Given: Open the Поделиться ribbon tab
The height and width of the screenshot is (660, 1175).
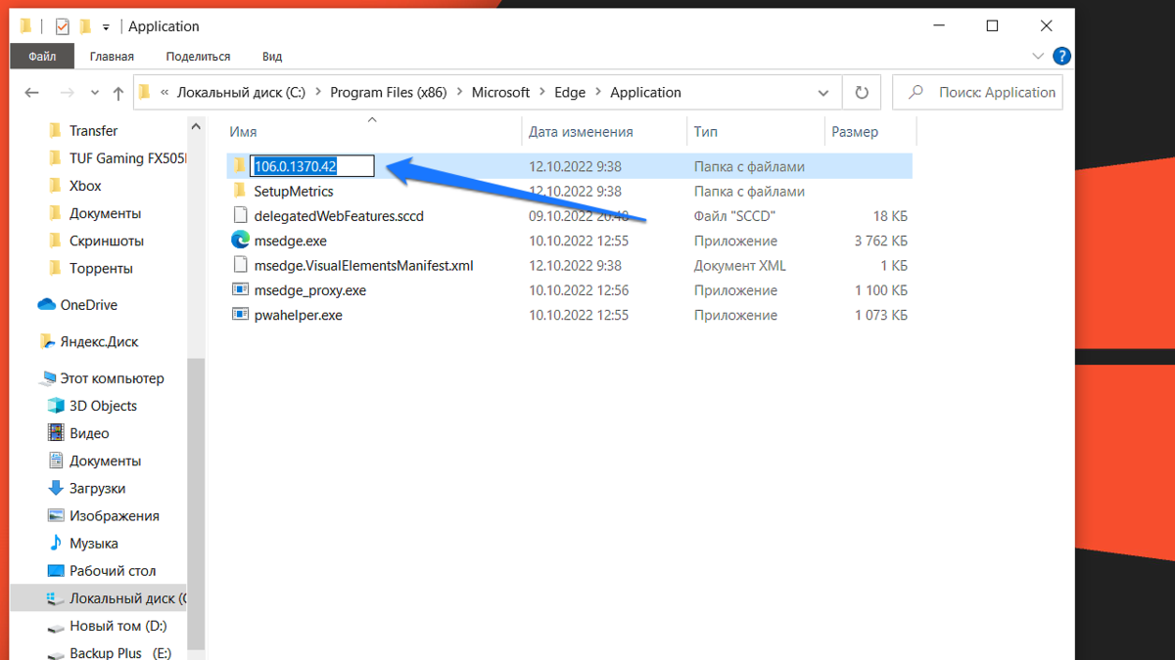Looking at the screenshot, I should coord(198,57).
